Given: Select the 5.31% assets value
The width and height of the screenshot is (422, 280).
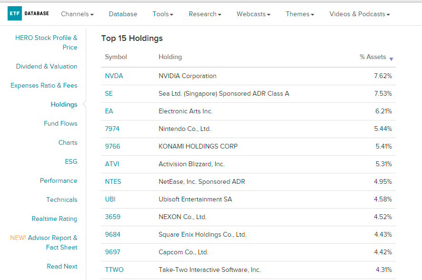Looking at the screenshot, I should (384, 164).
